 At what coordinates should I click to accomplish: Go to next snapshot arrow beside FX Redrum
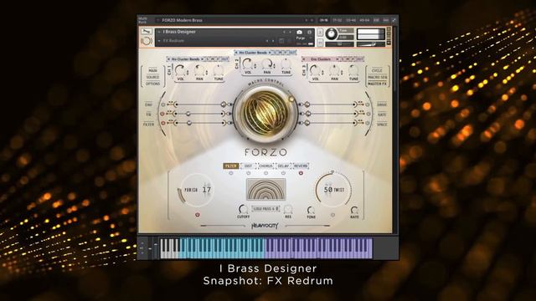pyautogui.click(x=273, y=41)
